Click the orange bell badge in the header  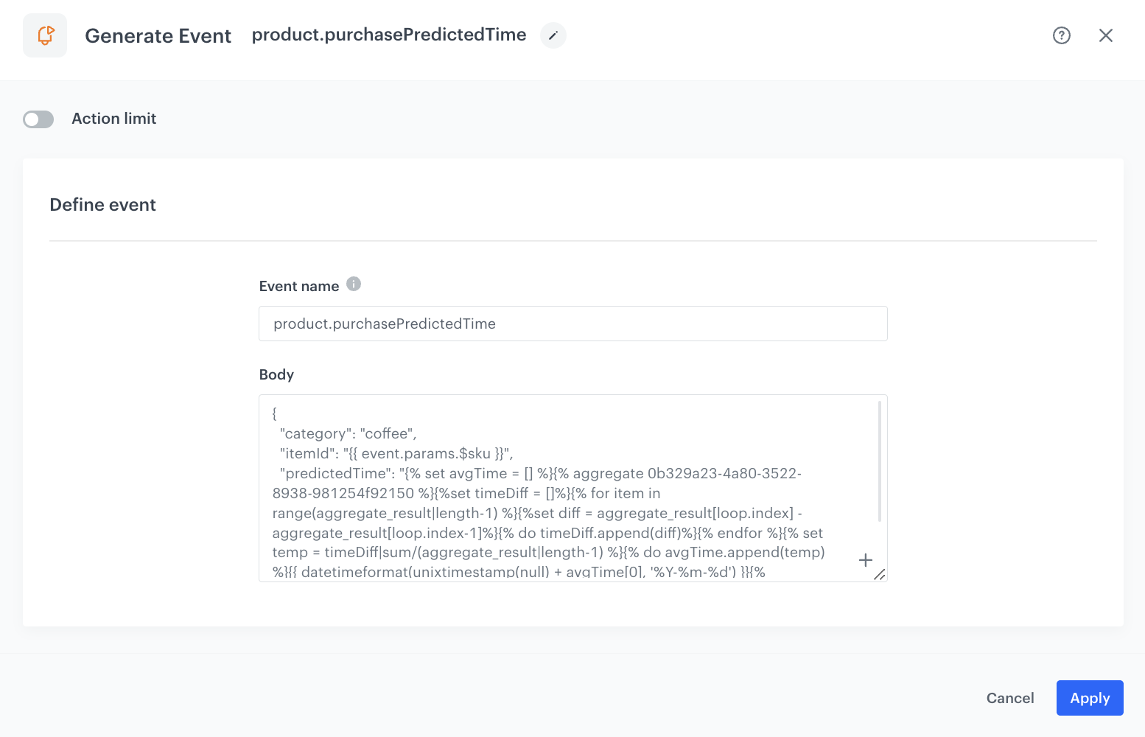tap(44, 35)
